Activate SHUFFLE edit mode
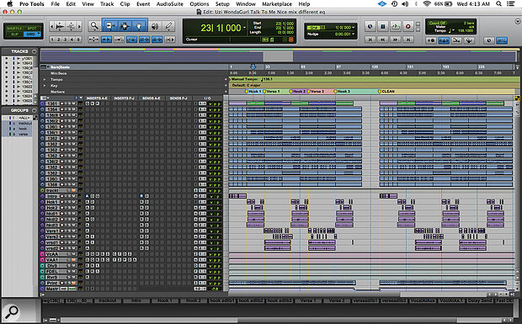 14,29
